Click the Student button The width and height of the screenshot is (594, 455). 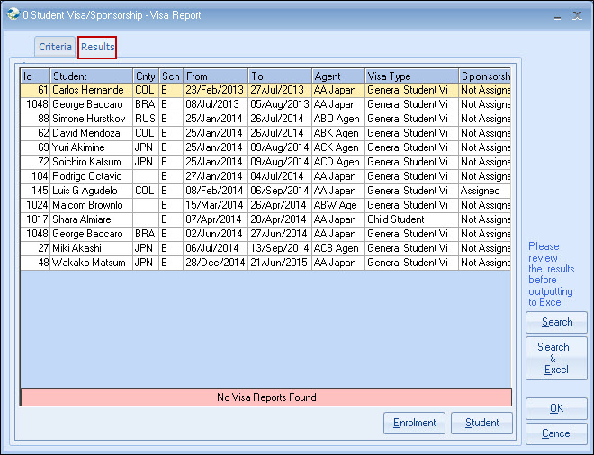coord(481,423)
